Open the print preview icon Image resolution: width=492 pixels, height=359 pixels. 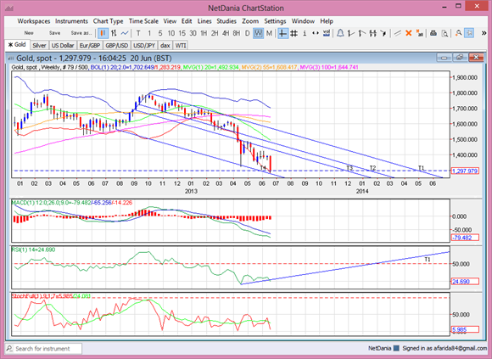coord(444,33)
